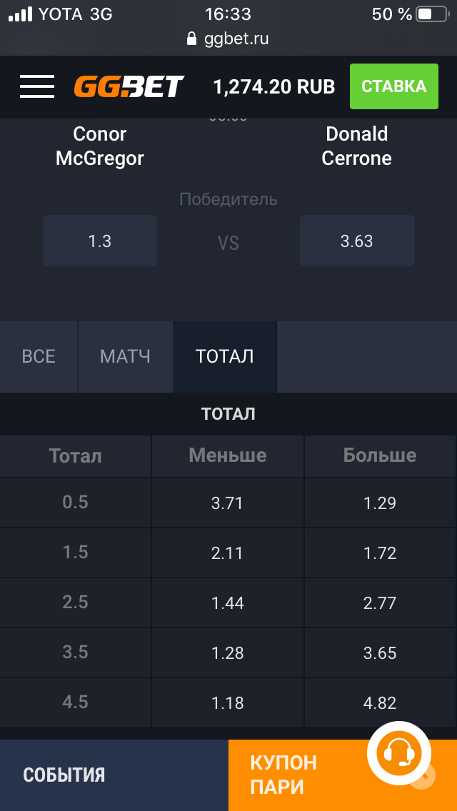
Task: Switch to the МАТЧ tab
Action: click(125, 357)
